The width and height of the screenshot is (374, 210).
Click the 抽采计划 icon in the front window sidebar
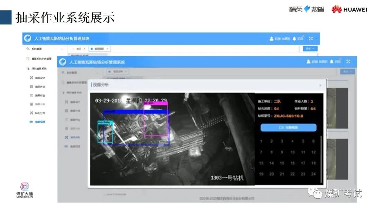pos(66,111)
